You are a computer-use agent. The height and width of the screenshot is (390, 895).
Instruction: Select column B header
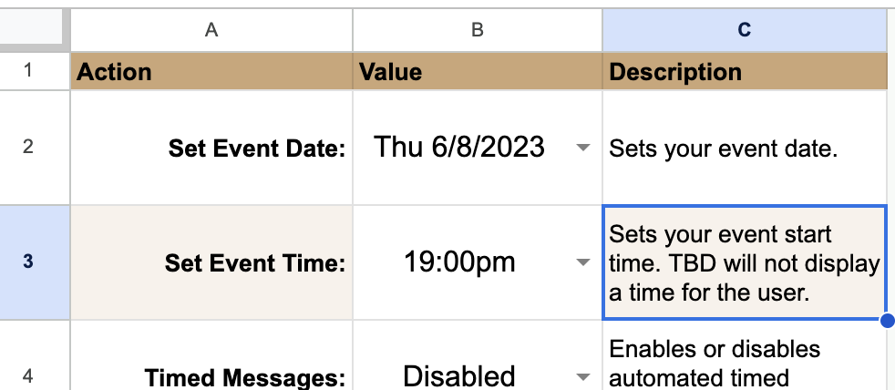coord(477,30)
